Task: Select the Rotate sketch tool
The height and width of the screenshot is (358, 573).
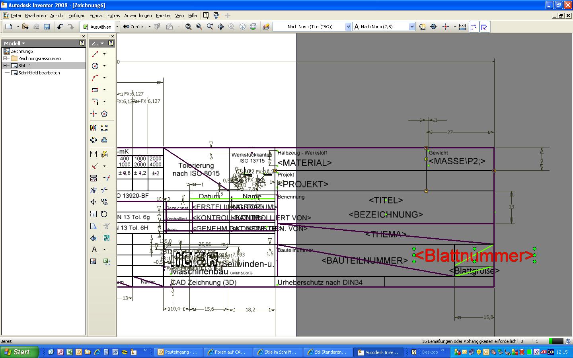Action: 104,214
